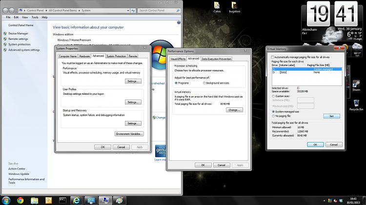366x205 pixels.
Task: Open the Steam desktop shortcut
Action: point(356,85)
